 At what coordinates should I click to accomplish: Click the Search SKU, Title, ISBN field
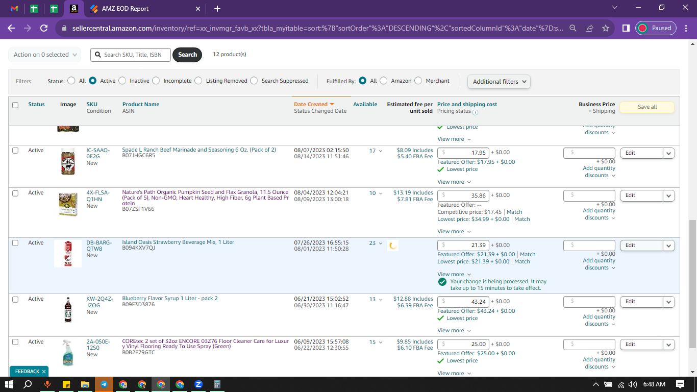[x=131, y=55]
